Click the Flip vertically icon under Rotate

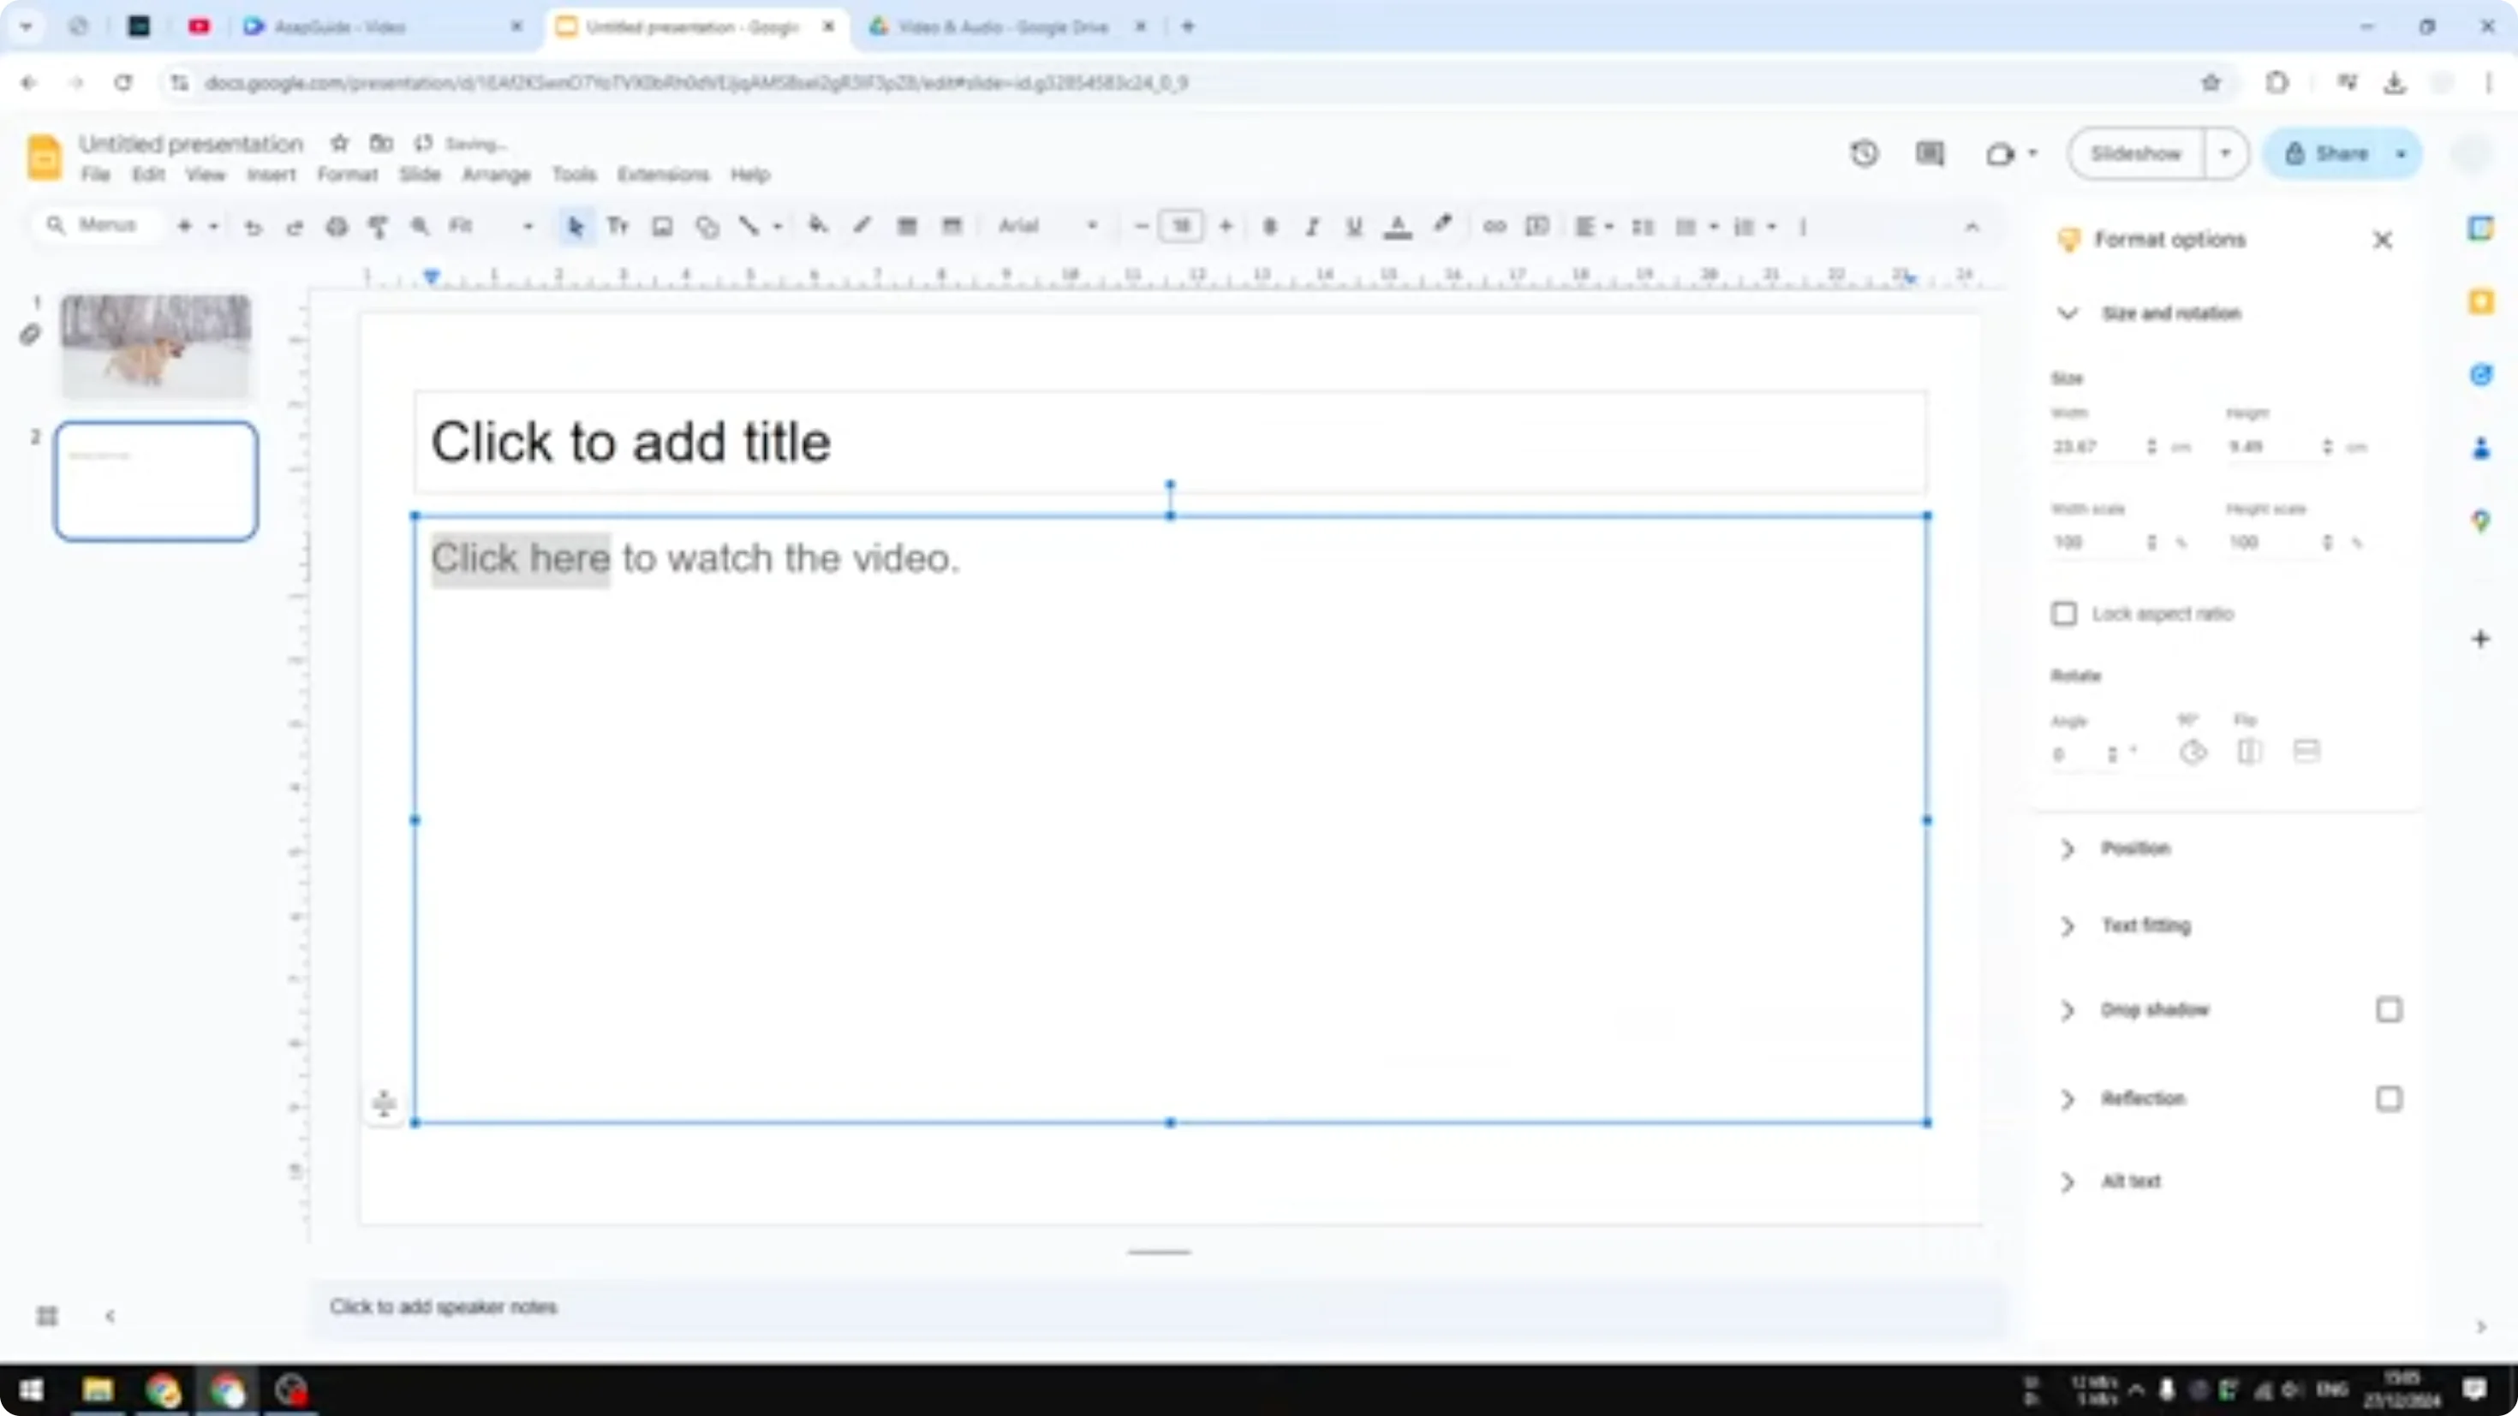pos(2306,752)
